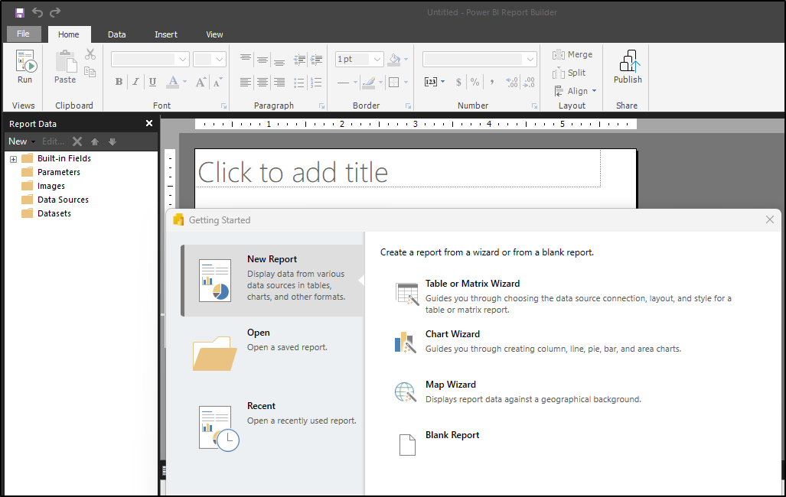This screenshot has height=497, width=786.
Task: Click the Redo arrow icon
Action: [x=54, y=12]
